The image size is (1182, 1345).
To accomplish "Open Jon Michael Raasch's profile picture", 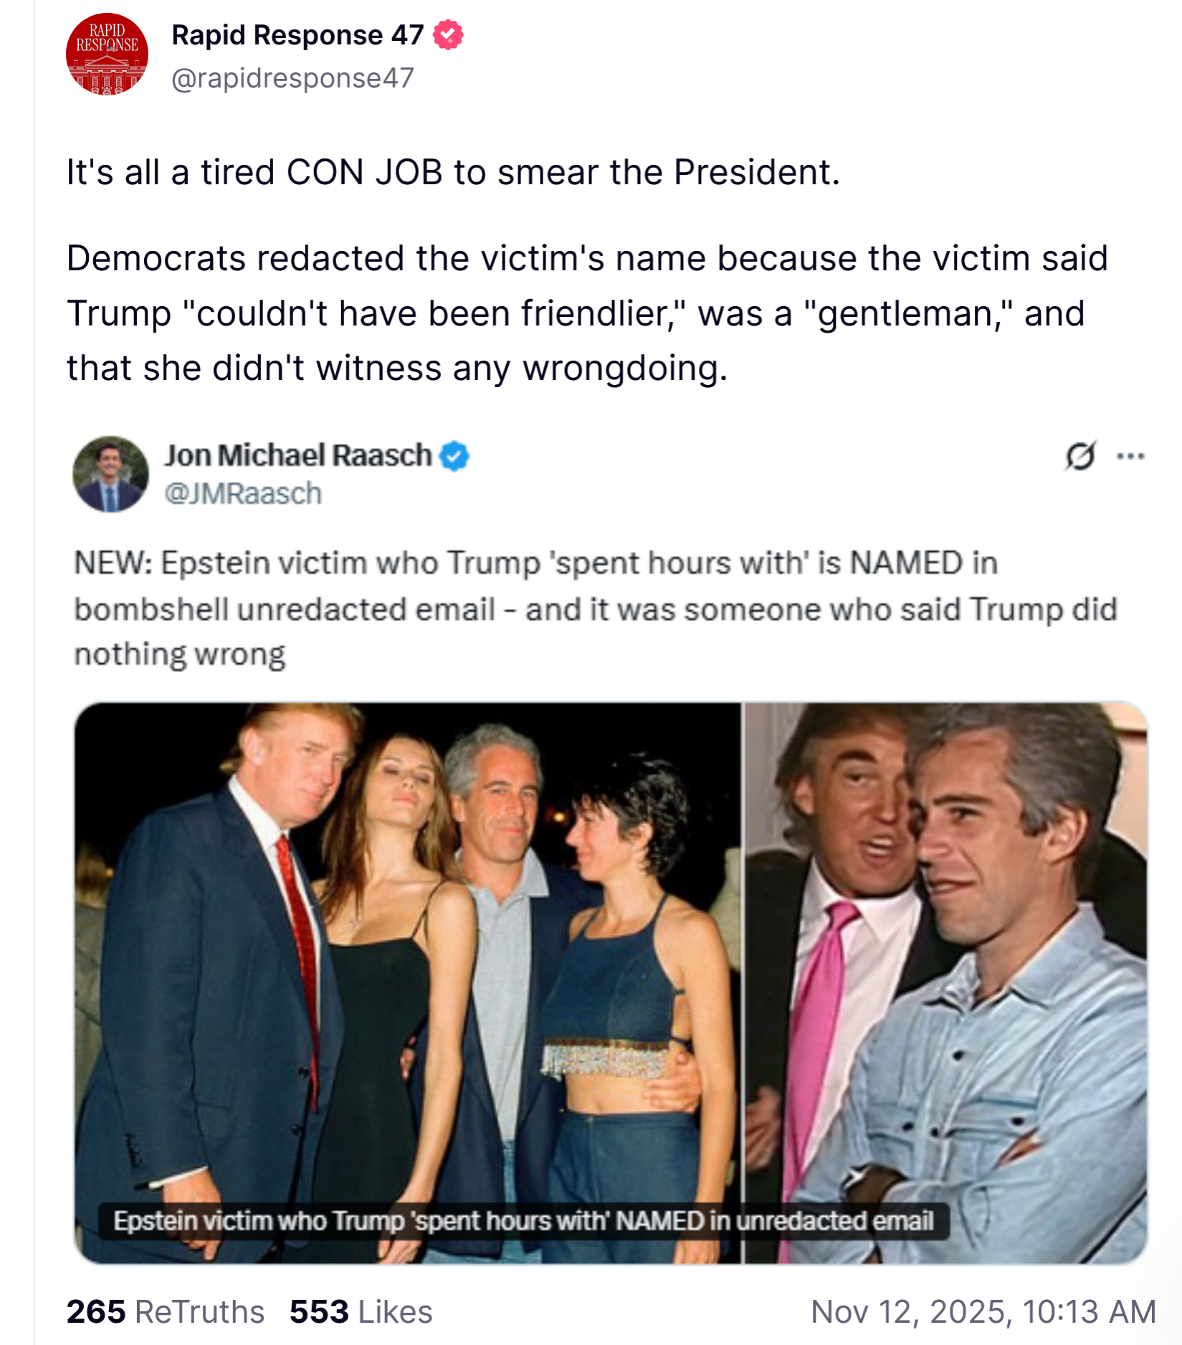I will point(110,474).
